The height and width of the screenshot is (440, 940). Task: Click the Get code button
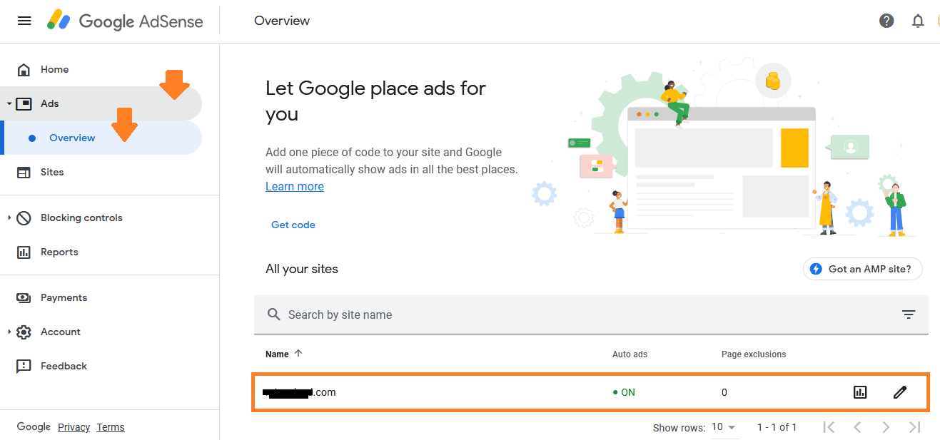tap(293, 225)
